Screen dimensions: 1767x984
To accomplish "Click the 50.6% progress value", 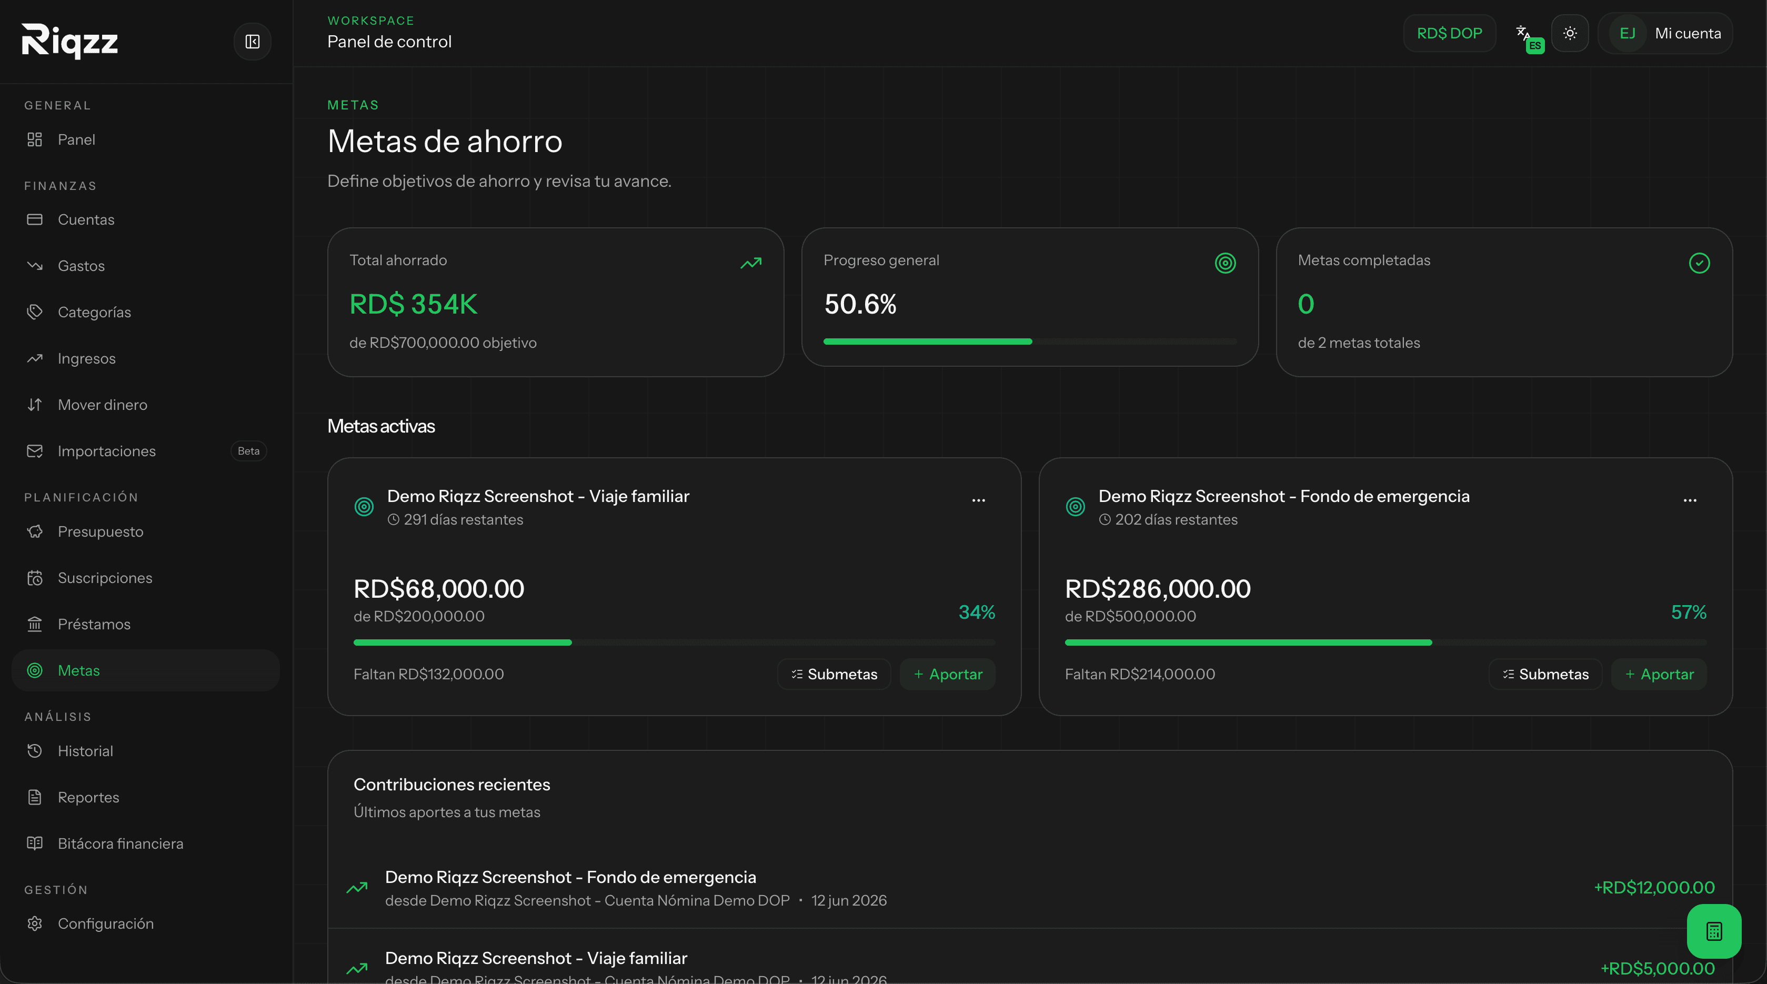I will [x=860, y=305].
